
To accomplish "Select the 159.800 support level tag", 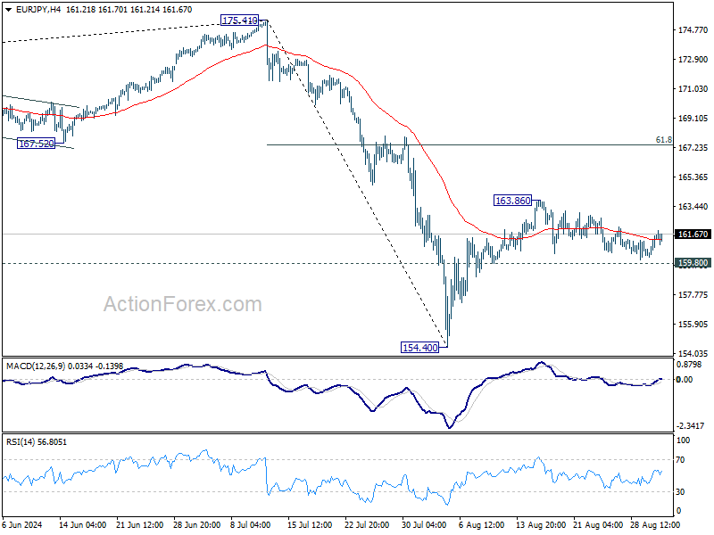I will 693,263.
